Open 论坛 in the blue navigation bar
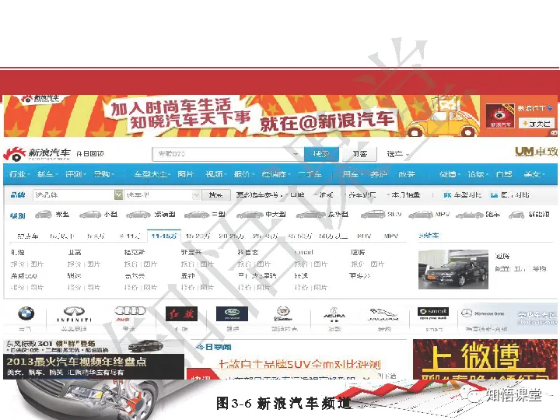 click(478, 174)
